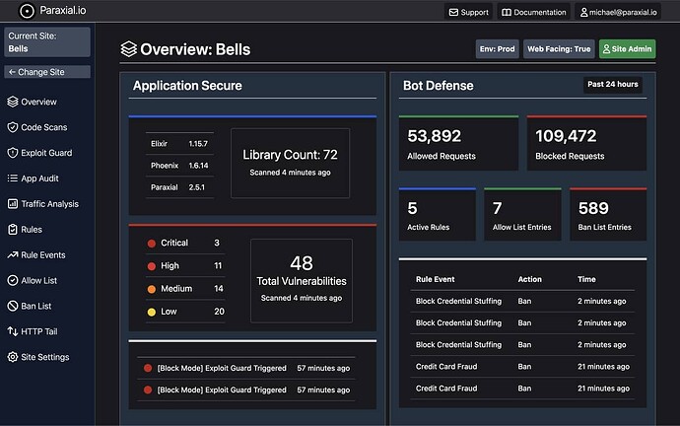Open michael@paraxial.io account menu
Screen dimensions: 680x426
click(x=618, y=12)
